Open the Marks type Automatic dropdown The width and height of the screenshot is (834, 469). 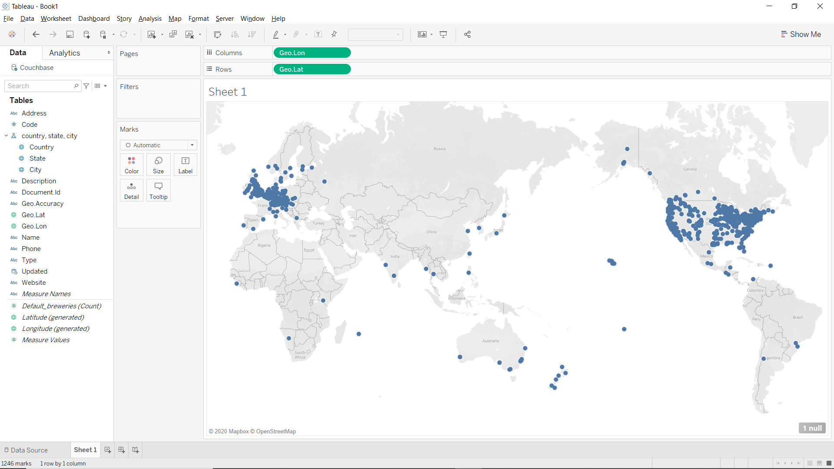(192, 145)
